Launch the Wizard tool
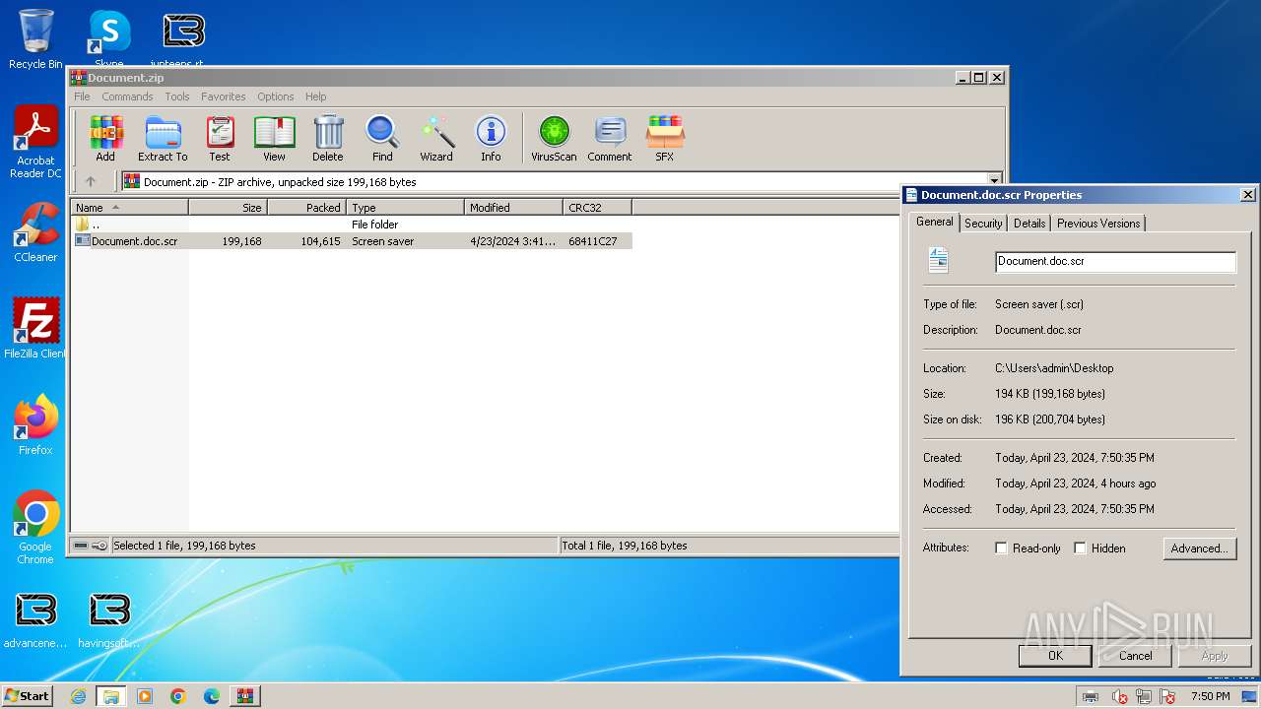The image size is (1261, 709). [x=436, y=138]
